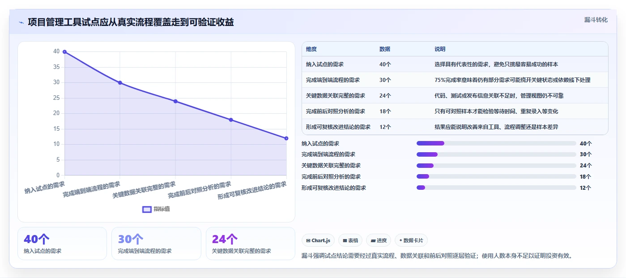This screenshot has height=278, width=626.
Task: Click the progress bar for 形成可复核改进结论的需求
Action: click(496, 188)
